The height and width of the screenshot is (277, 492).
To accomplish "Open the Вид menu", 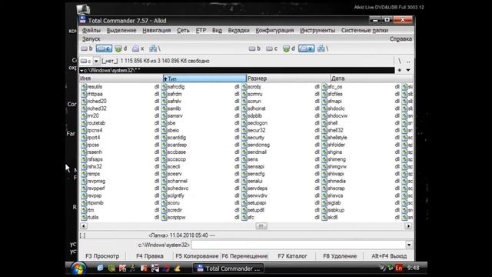I will [217, 31].
